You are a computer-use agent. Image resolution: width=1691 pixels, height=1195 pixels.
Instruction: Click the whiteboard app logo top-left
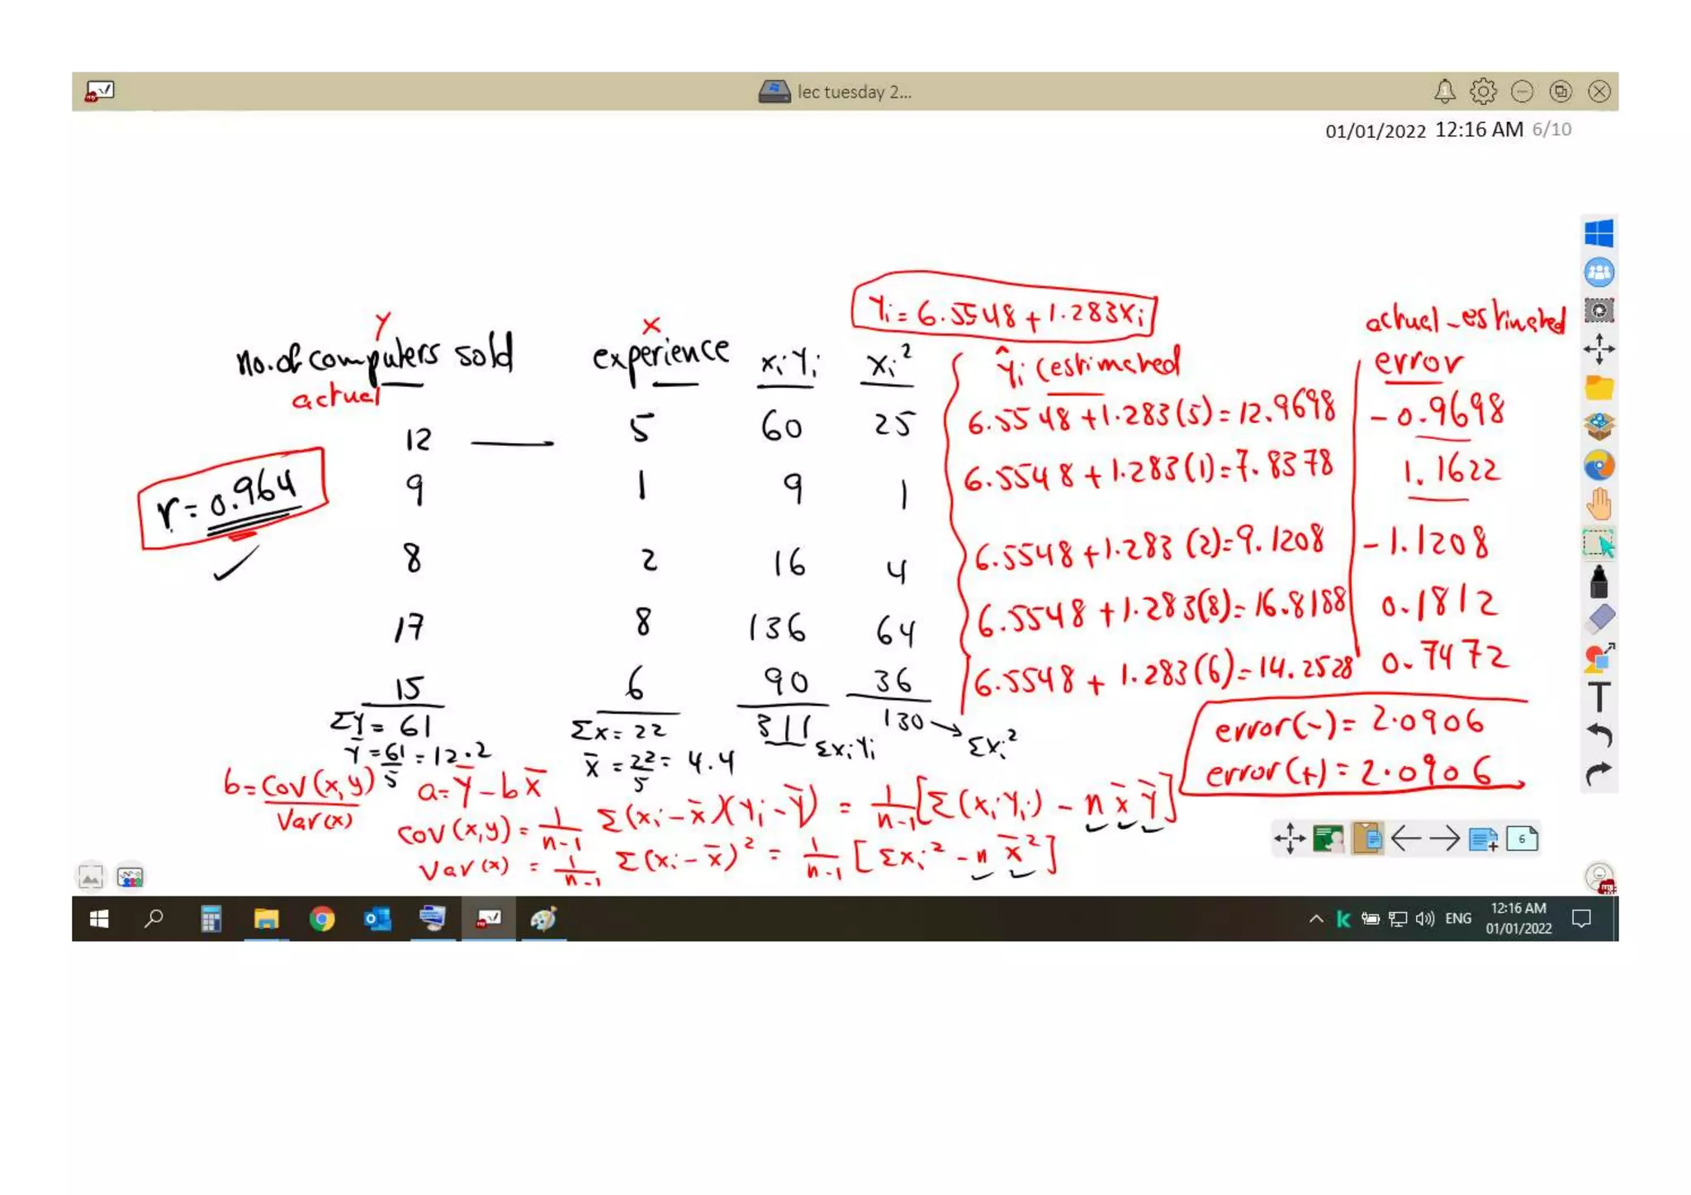100,91
